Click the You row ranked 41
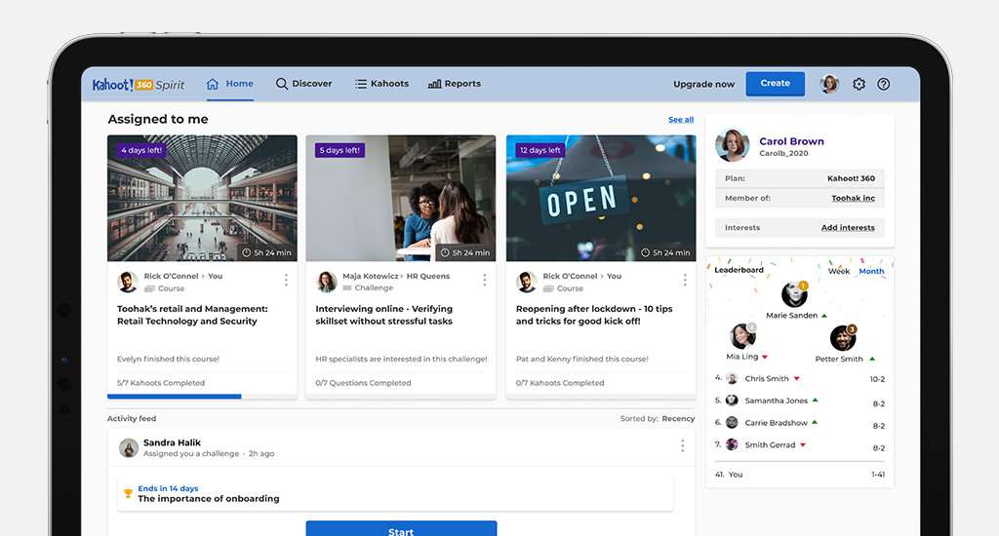 coord(800,475)
